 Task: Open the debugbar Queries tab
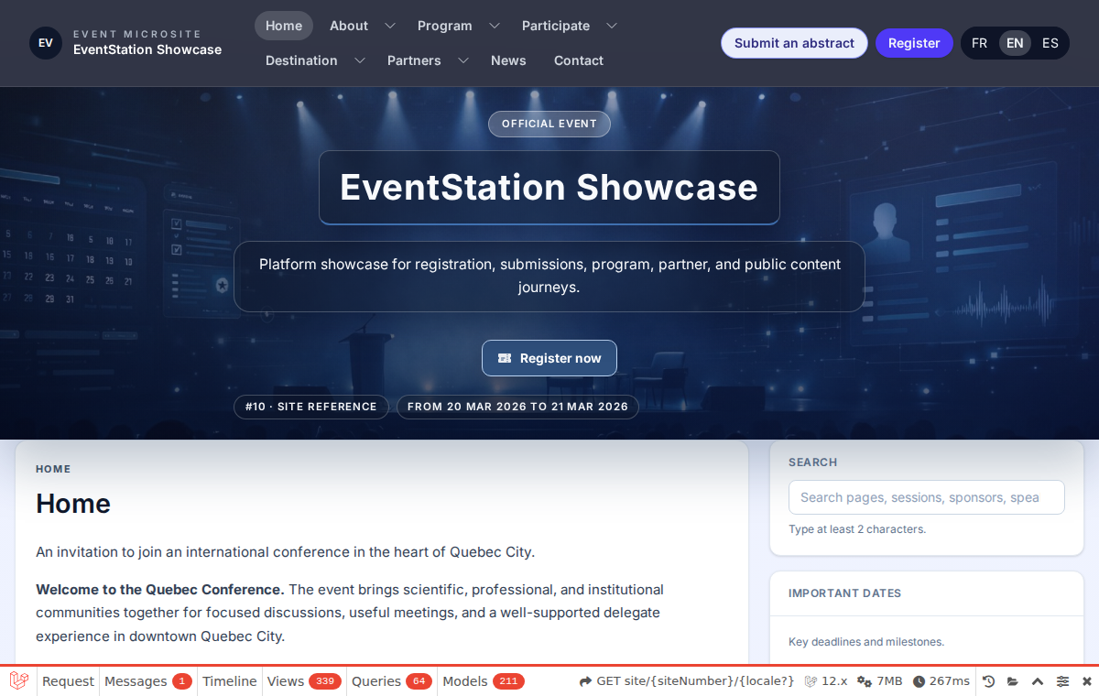tap(392, 681)
